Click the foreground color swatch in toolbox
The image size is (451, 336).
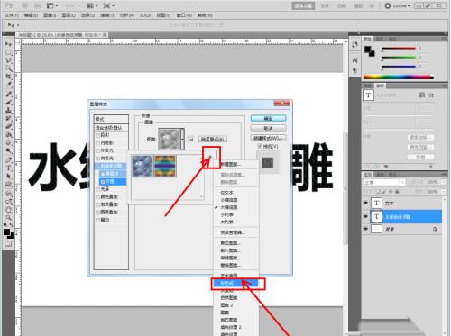tap(6, 232)
